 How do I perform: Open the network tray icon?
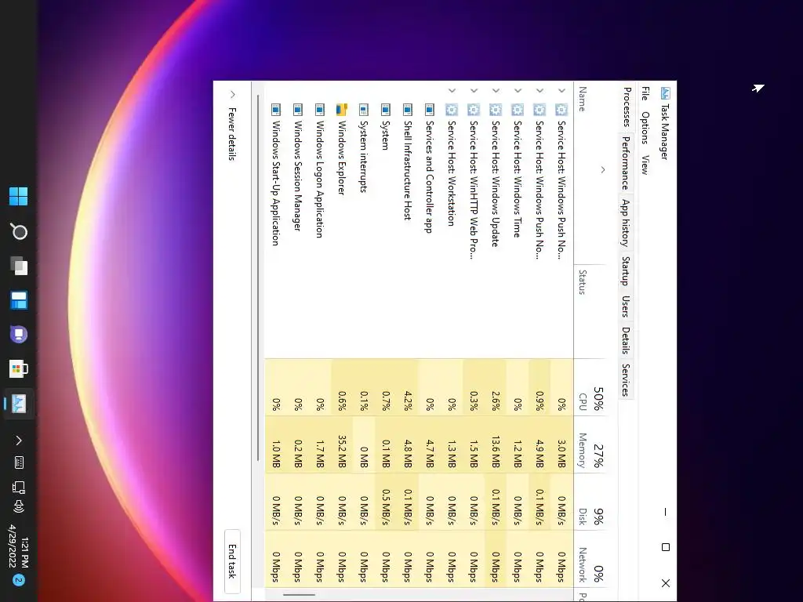click(x=19, y=487)
